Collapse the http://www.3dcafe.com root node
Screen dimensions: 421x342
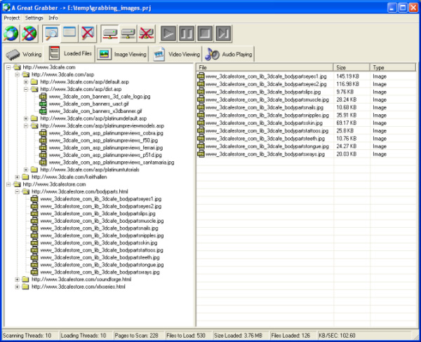(8, 67)
